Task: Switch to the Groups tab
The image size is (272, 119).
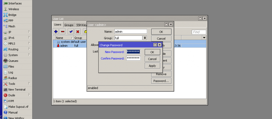Action: coord(69,25)
